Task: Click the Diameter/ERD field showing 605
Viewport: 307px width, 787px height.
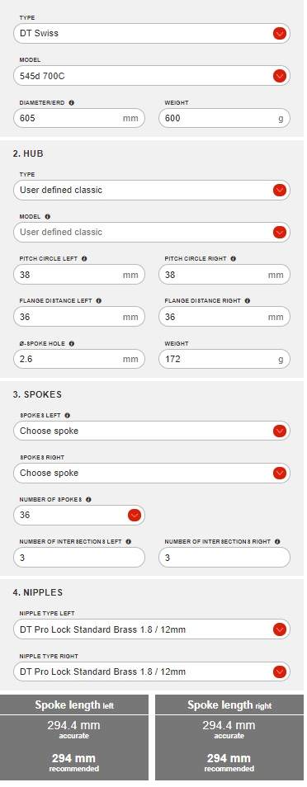Action: point(79,119)
